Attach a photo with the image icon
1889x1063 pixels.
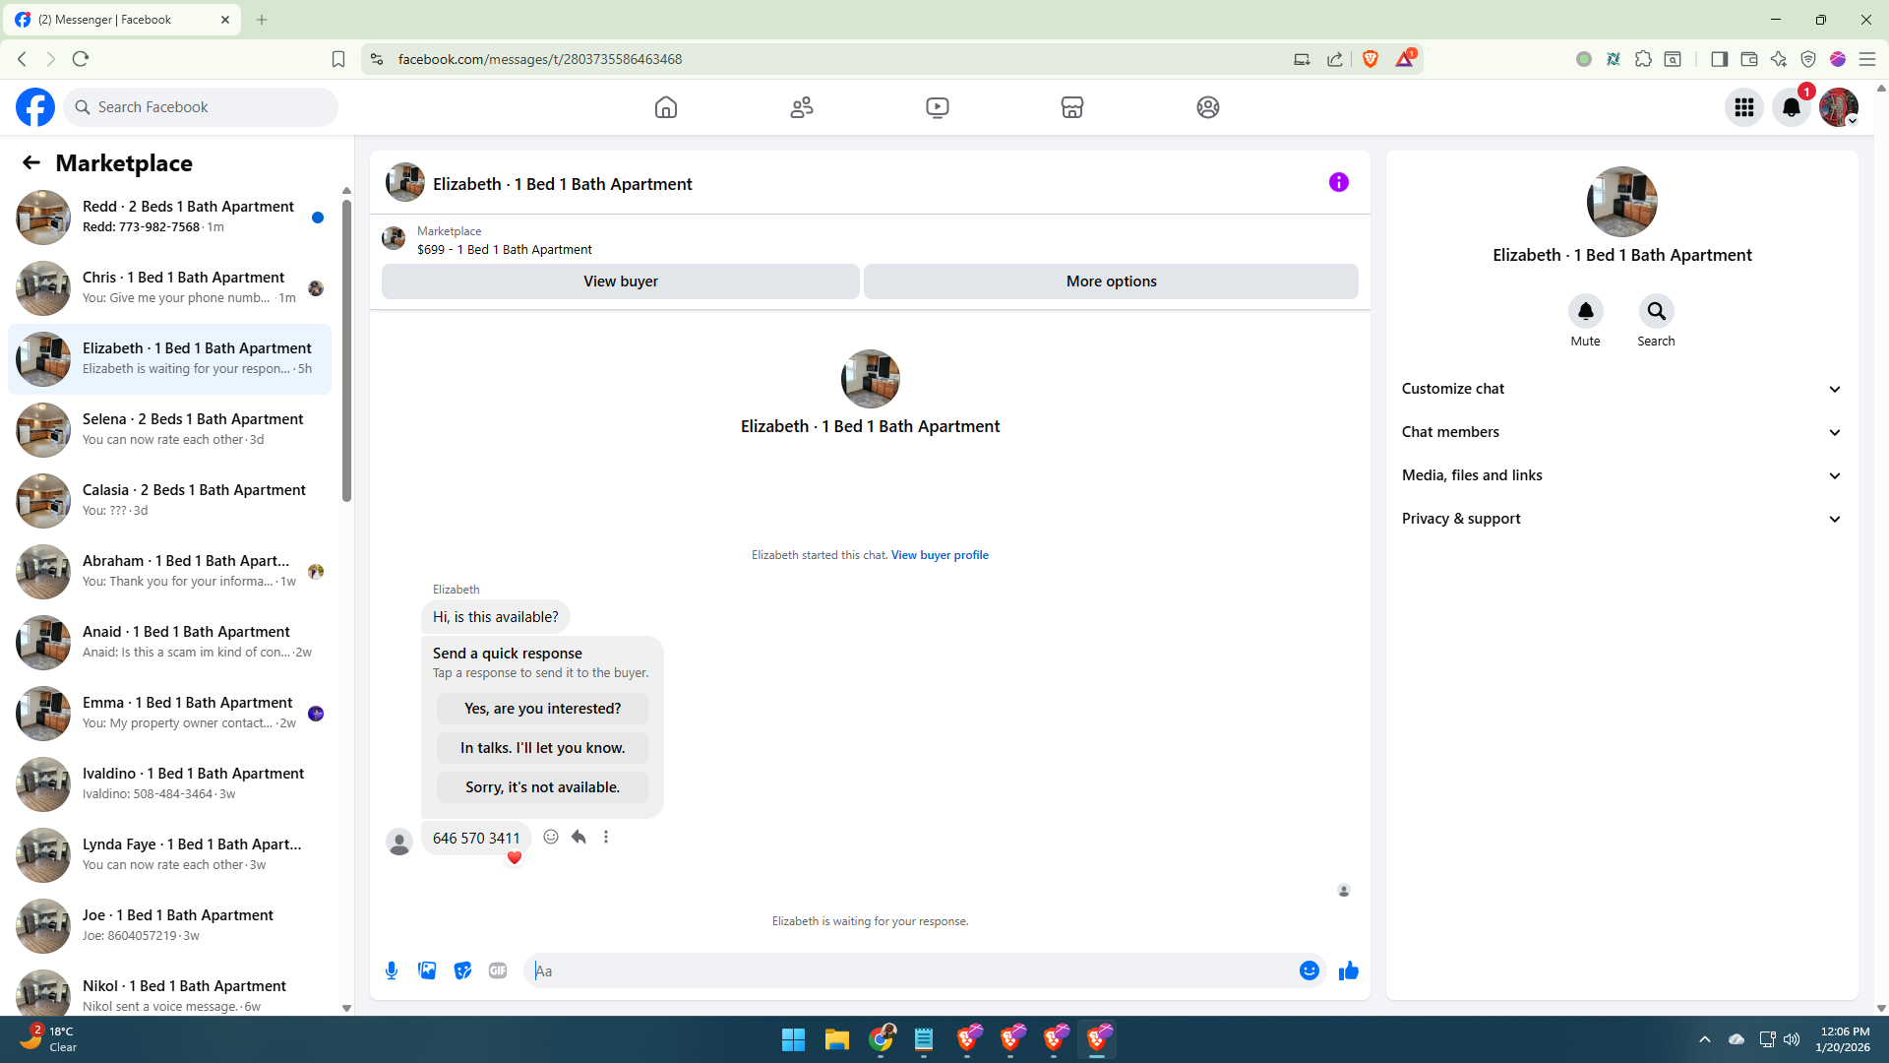[427, 970]
